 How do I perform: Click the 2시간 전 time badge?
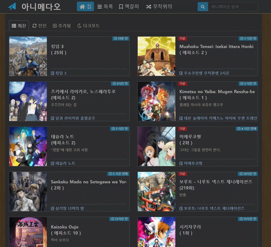tap(120, 84)
